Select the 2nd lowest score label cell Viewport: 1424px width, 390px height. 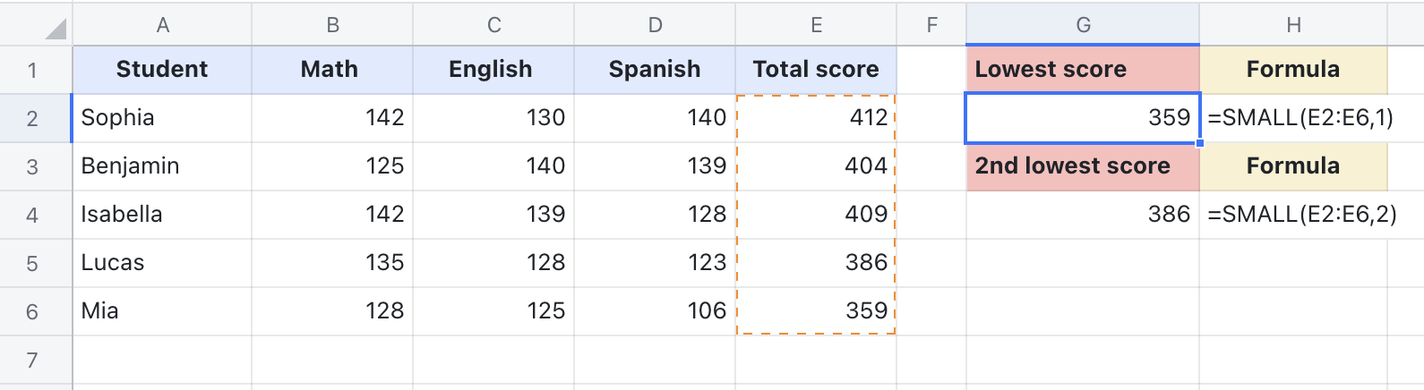coord(1083,166)
